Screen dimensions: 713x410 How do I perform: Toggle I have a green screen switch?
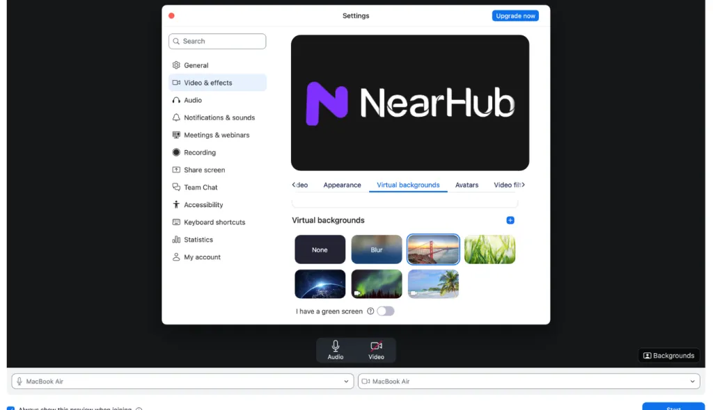tap(386, 311)
